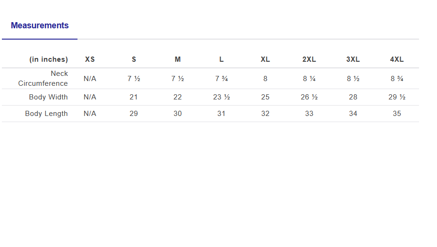
Task: Click the 3XL Neck Circumference value 8 ½
Action: point(353,79)
